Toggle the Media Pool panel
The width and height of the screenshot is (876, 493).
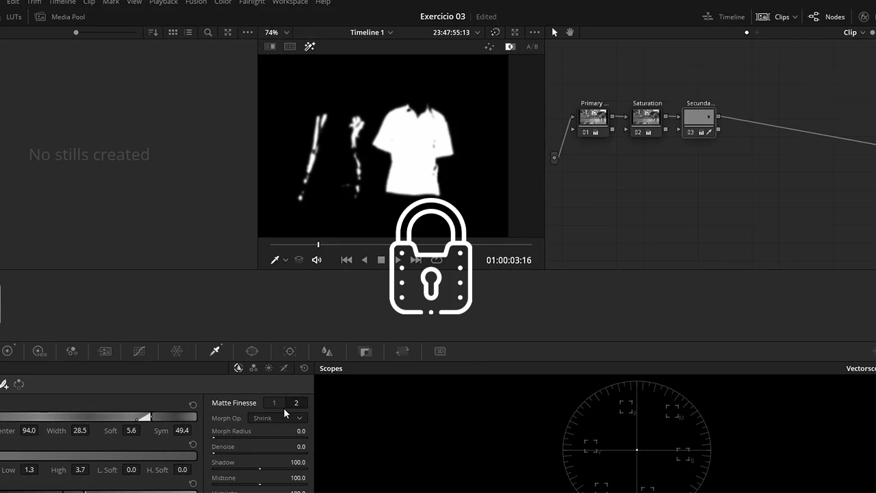[x=60, y=16]
